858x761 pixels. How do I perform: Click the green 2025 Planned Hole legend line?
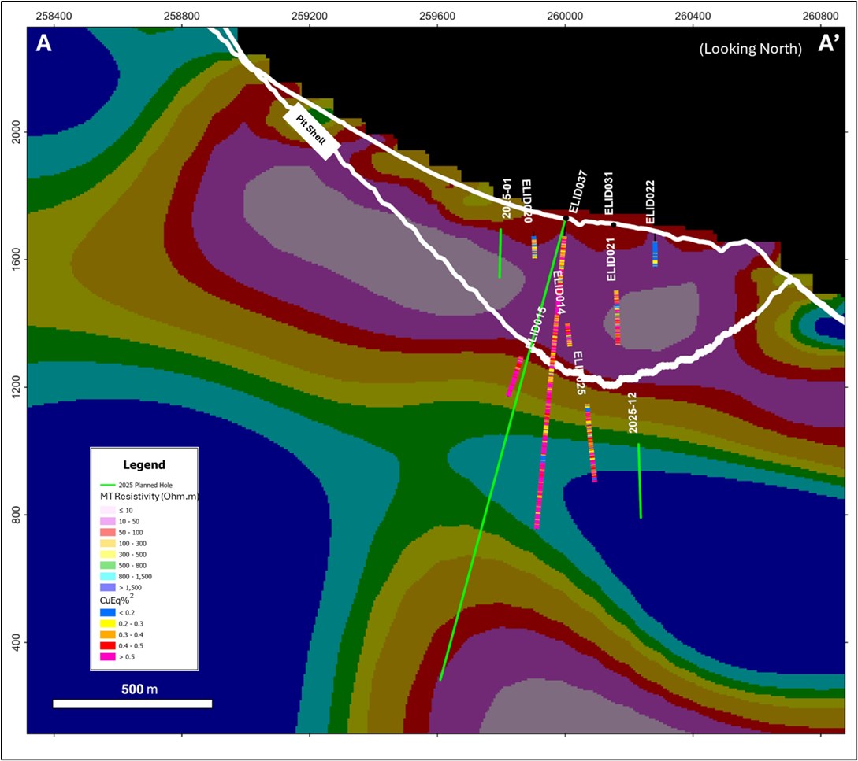109,485
